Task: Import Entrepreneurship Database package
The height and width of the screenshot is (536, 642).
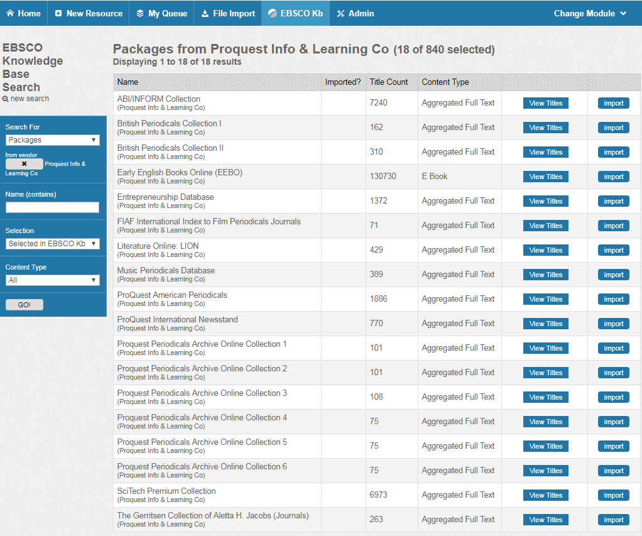Action: pyautogui.click(x=613, y=202)
